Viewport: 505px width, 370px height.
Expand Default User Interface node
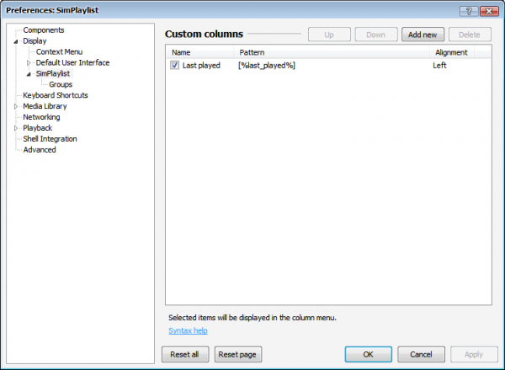pos(29,63)
